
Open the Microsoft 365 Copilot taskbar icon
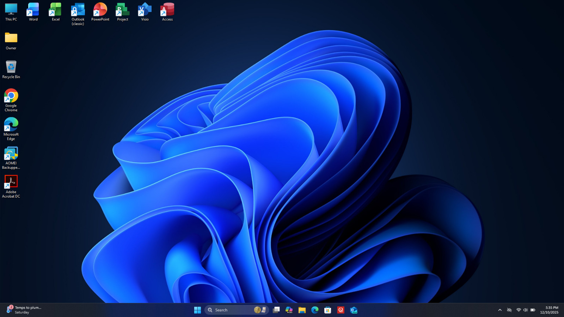click(289, 310)
